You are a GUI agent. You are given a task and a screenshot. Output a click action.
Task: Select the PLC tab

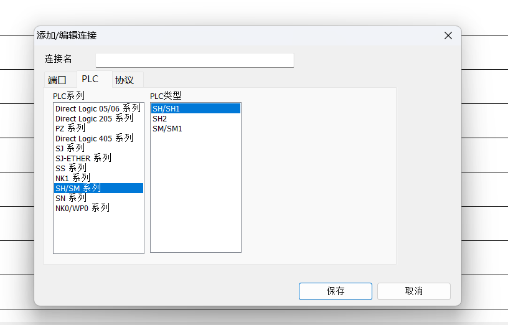(x=90, y=79)
